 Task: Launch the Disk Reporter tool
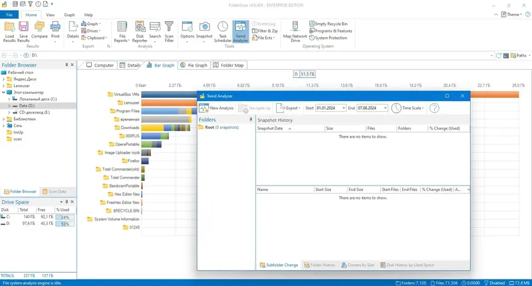[140, 31]
